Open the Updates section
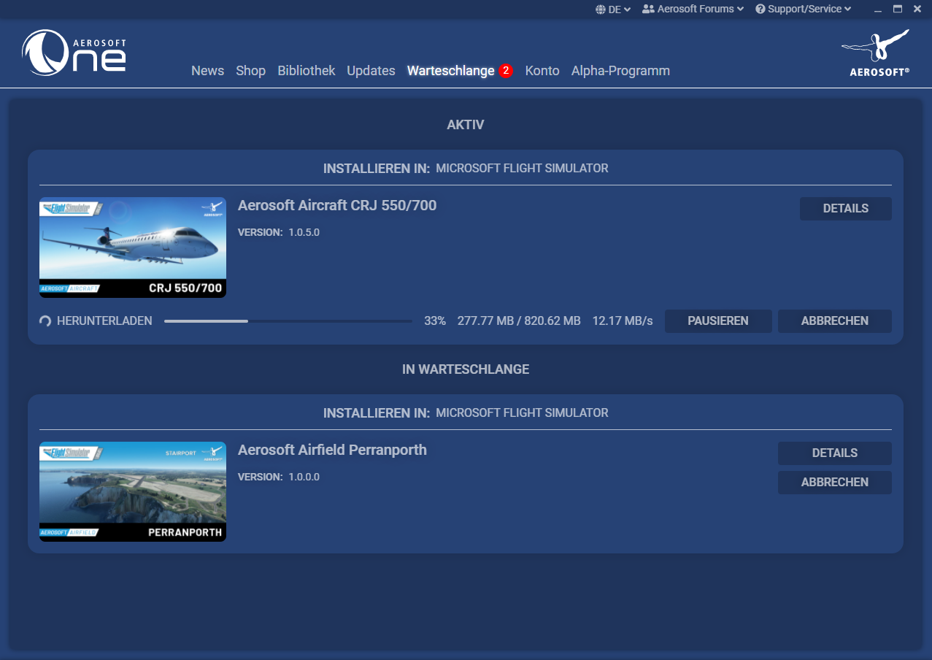Viewport: 932px width, 660px height. point(371,70)
